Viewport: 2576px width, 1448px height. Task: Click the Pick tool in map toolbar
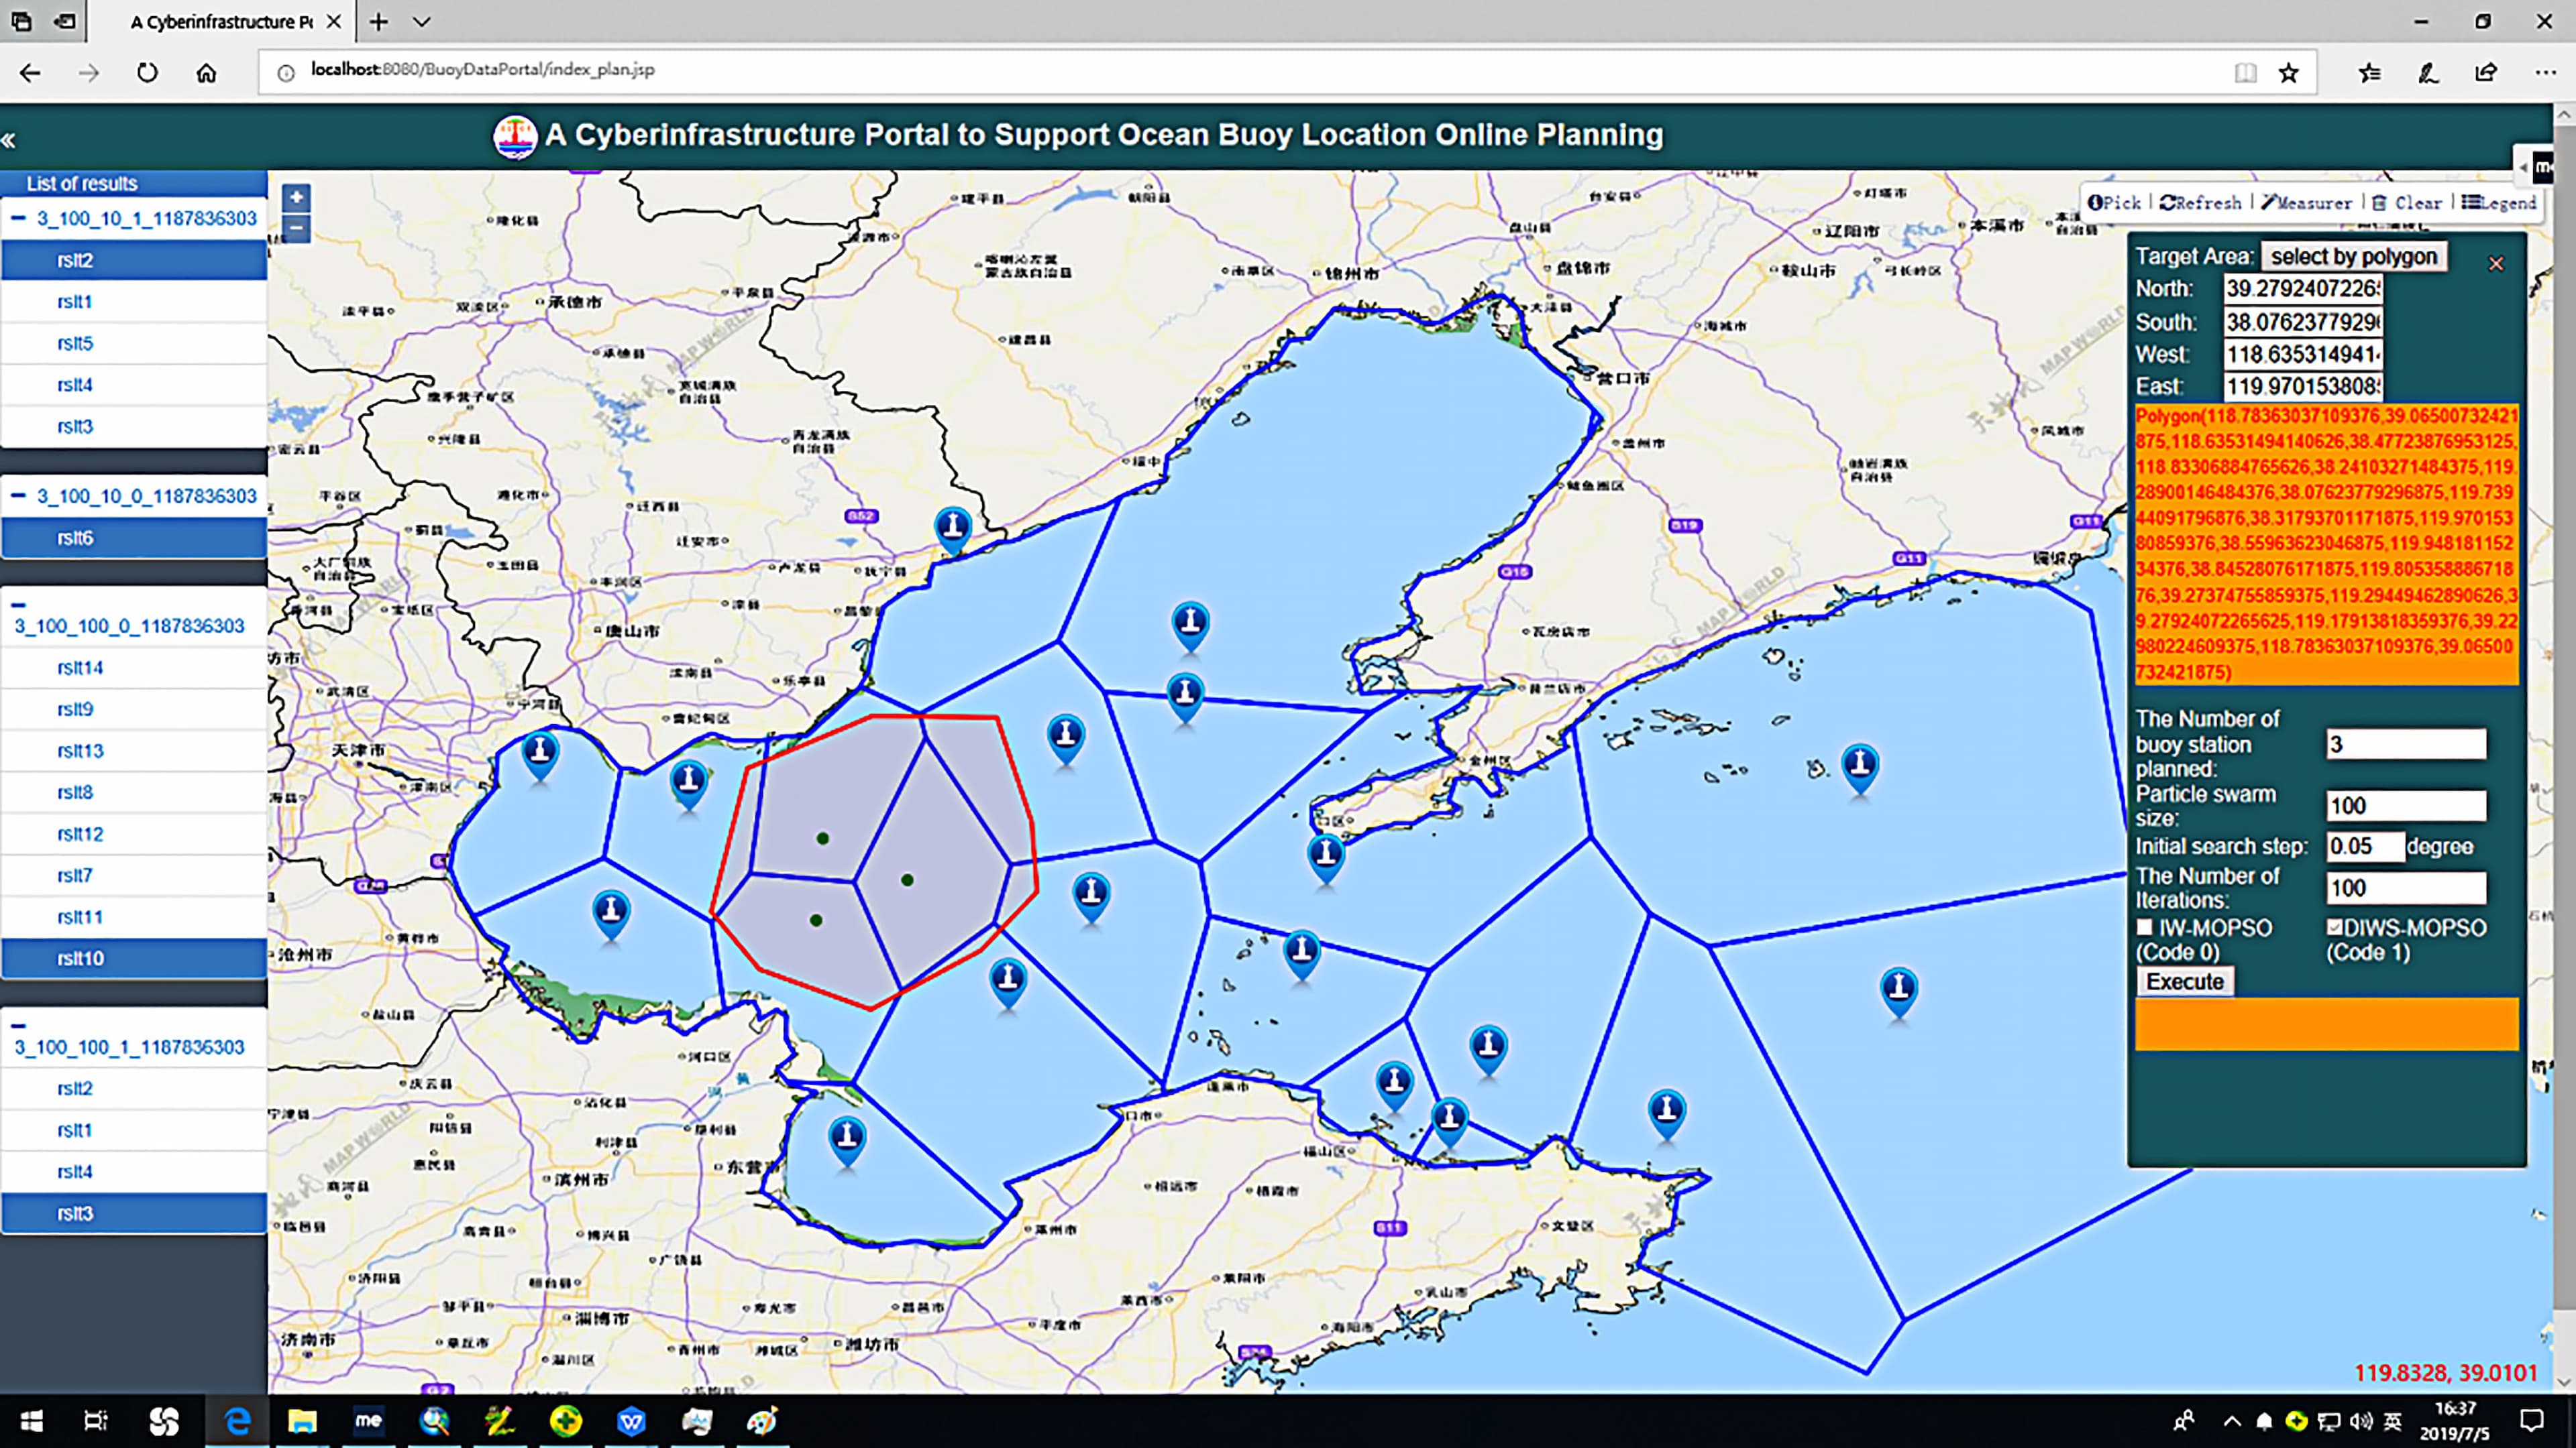click(x=2114, y=203)
